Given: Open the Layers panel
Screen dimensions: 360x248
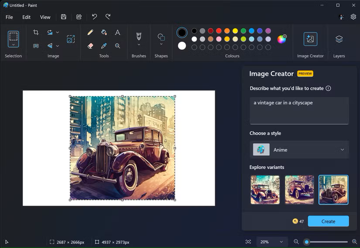Looking at the screenshot, I should (339, 39).
